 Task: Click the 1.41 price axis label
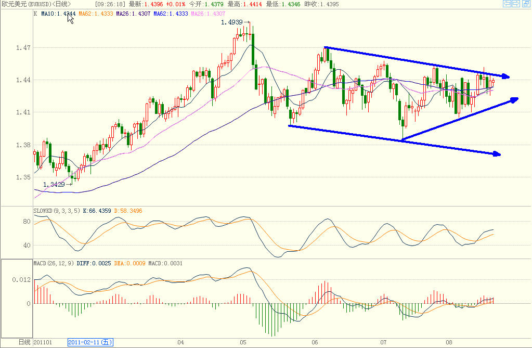(x=23, y=112)
